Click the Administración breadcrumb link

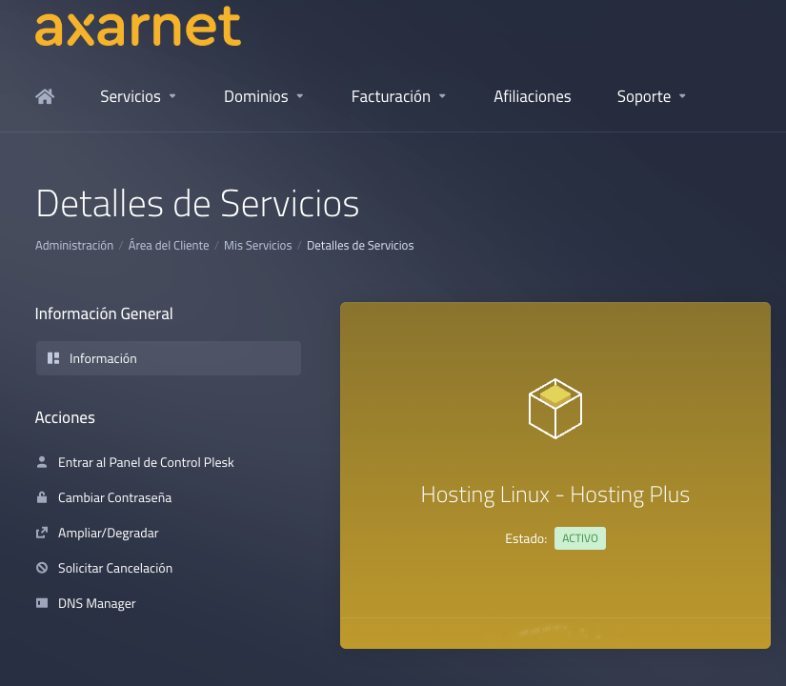pyautogui.click(x=74, y=246)
